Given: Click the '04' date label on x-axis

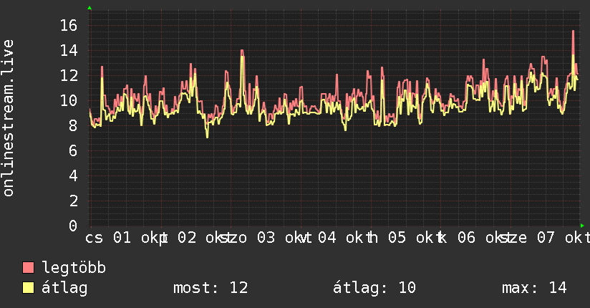Looking at the screenshot, I should tap(327, 238).
